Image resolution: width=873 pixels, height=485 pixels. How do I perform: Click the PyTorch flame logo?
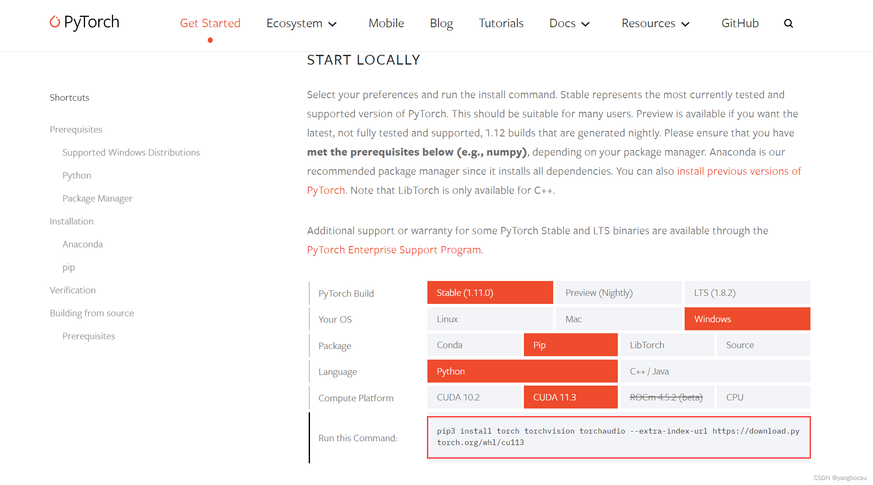click(x=55, y=22)
